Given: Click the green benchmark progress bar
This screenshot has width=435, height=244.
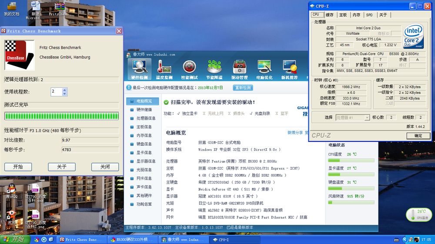Looking at the screenshot, I should tap(62, 116).
